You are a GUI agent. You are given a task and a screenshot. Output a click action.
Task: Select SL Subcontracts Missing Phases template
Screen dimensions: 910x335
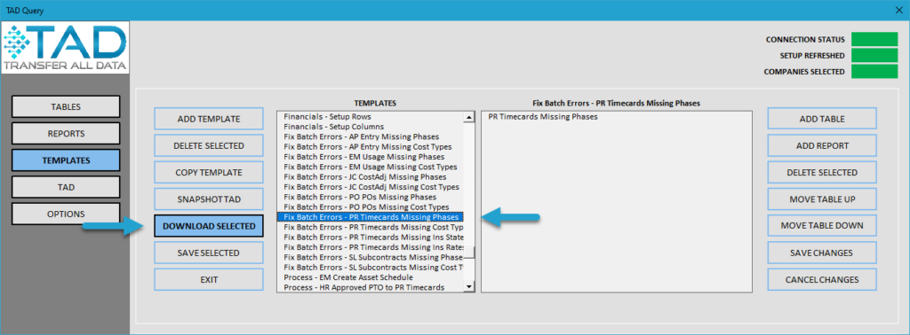pyautogui.click(x=371, y=257)
